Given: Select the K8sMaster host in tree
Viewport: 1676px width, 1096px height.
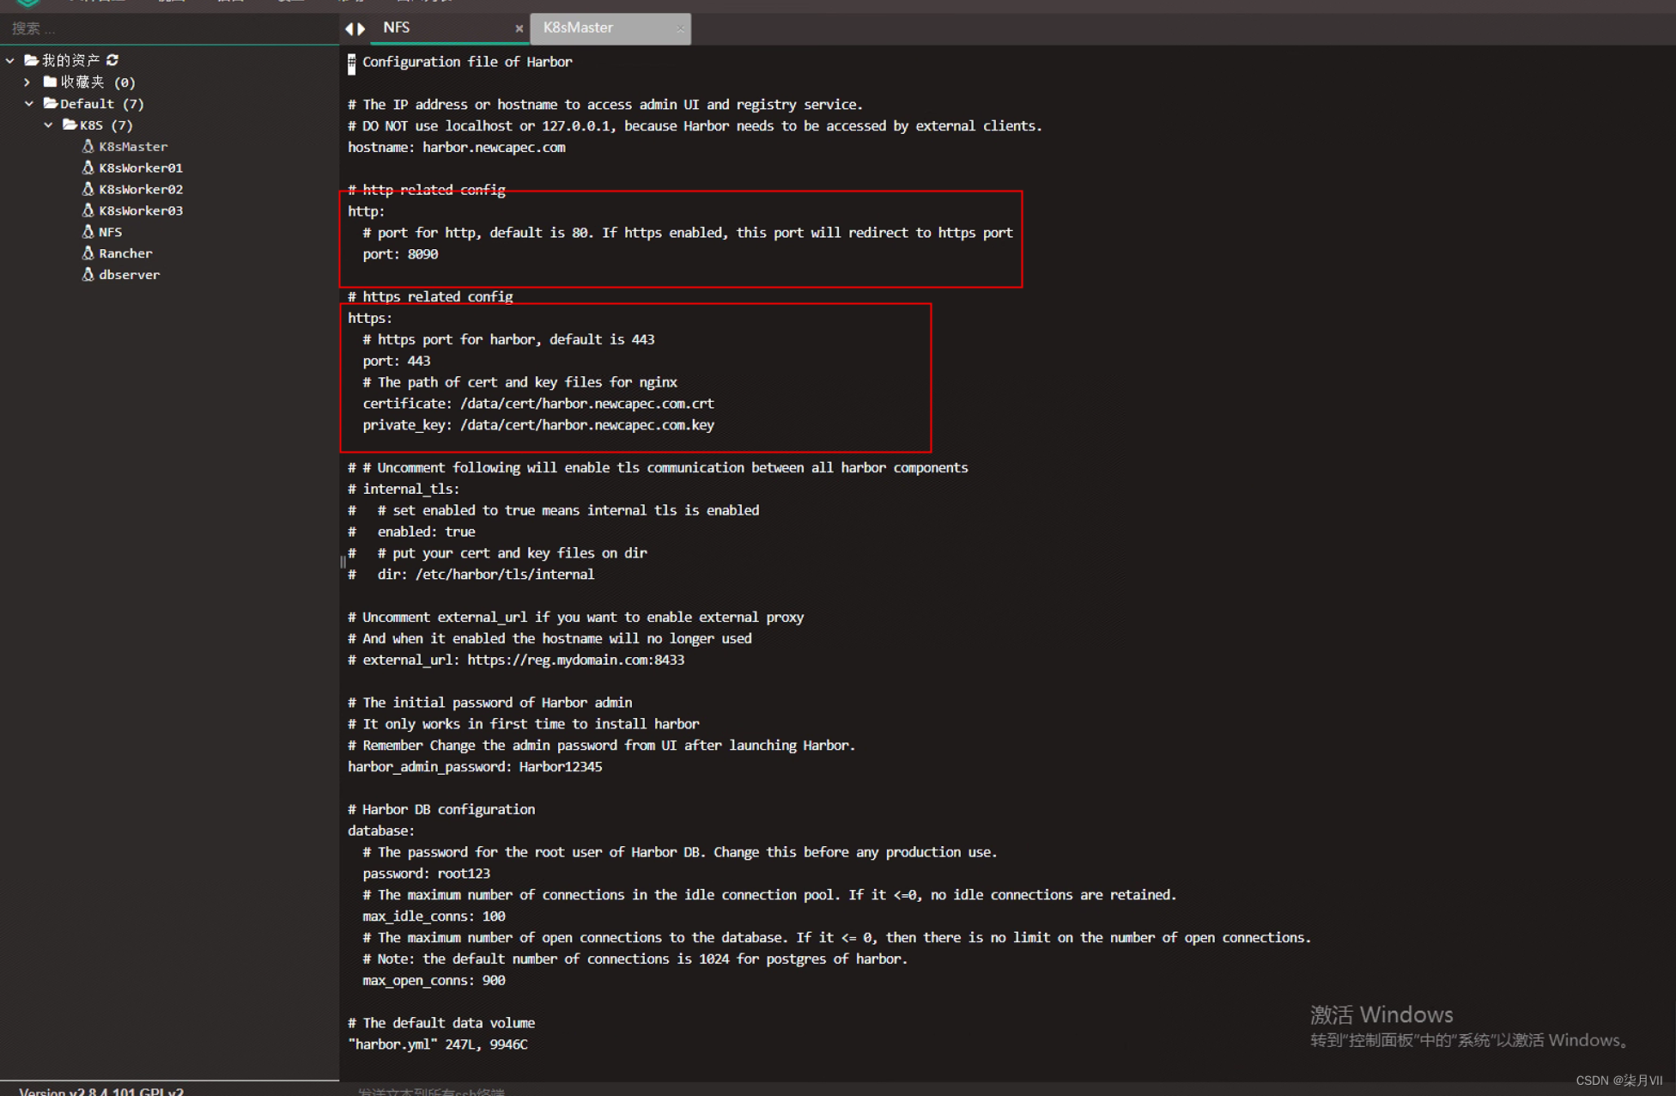Looking at the screenshot, I should (x=133, y=147).
